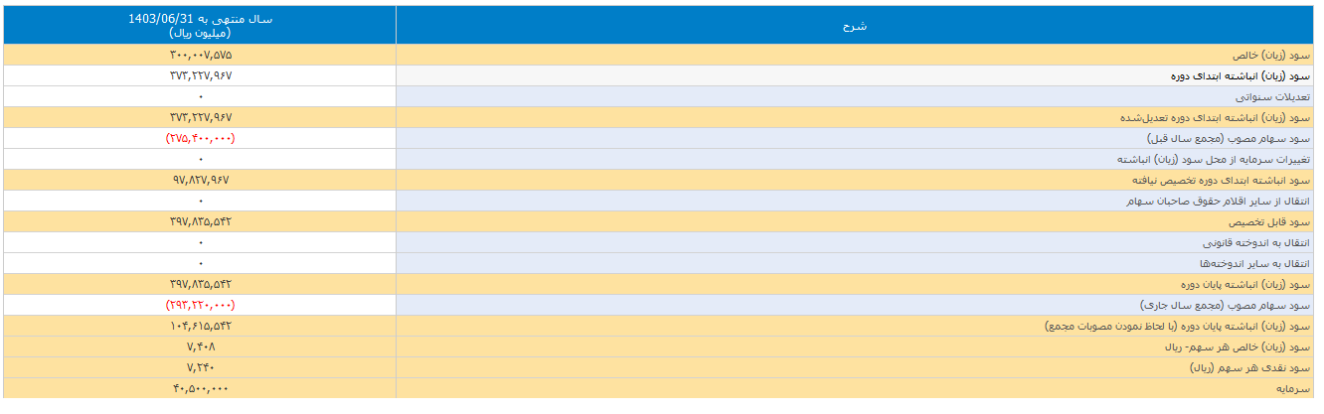Click the cash dividend value ۷,۲۴۰
Image resolution: width=1324 pixels, height=414 pixels.
click(x=200, y=367)
